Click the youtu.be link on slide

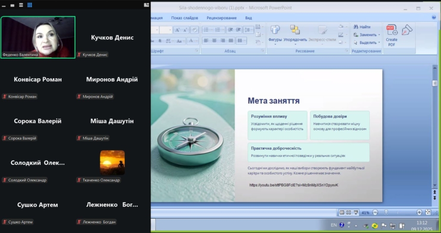pos(294,185)
